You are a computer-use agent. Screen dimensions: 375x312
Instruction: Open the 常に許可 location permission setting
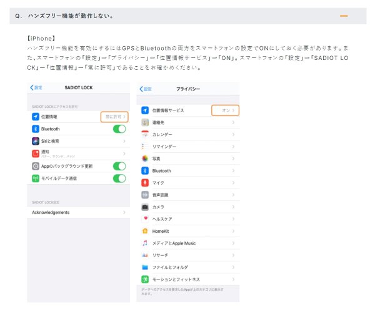[x=114, y=117]
